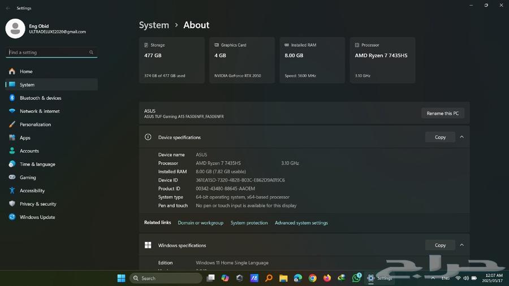The height and width of the screenshot is (286, 509).
Task: Open the clock showing 12:07 AM
Action: click(x=493, y=278)
